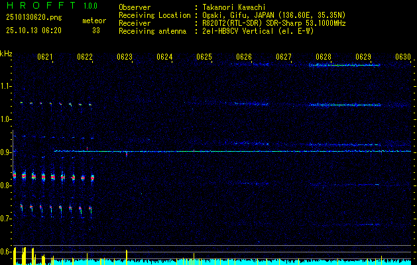Click the meteor count label
This screenshot has height=265, width=417.
94,21
